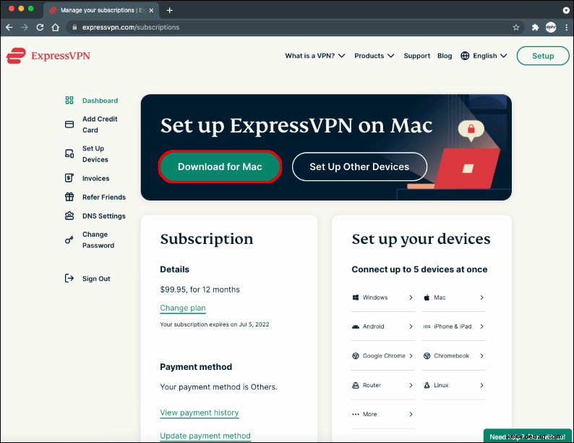The width and height of the screenshot is (574, 443).
Task: Click the Sign Out text
Action: [96, 279]
